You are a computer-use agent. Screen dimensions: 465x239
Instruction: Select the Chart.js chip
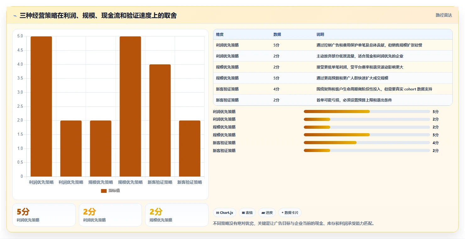point(225,213)
